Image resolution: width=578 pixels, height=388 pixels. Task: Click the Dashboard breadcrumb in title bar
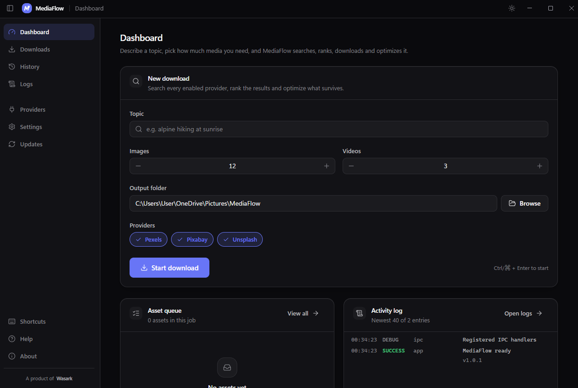click(89, 8)
